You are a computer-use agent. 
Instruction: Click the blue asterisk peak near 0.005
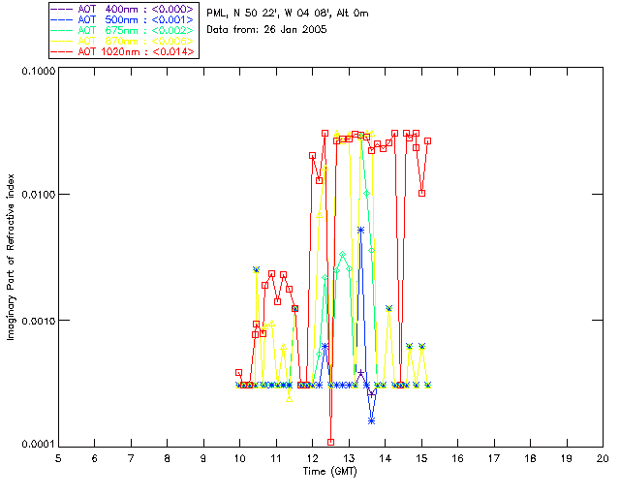point(360,230)
